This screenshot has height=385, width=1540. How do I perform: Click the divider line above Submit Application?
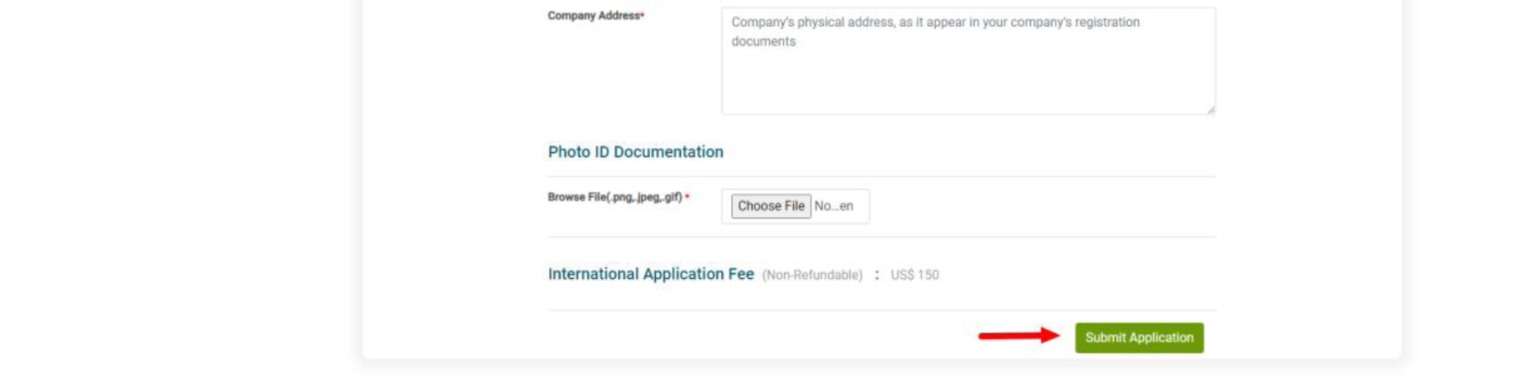pos(881,310)
